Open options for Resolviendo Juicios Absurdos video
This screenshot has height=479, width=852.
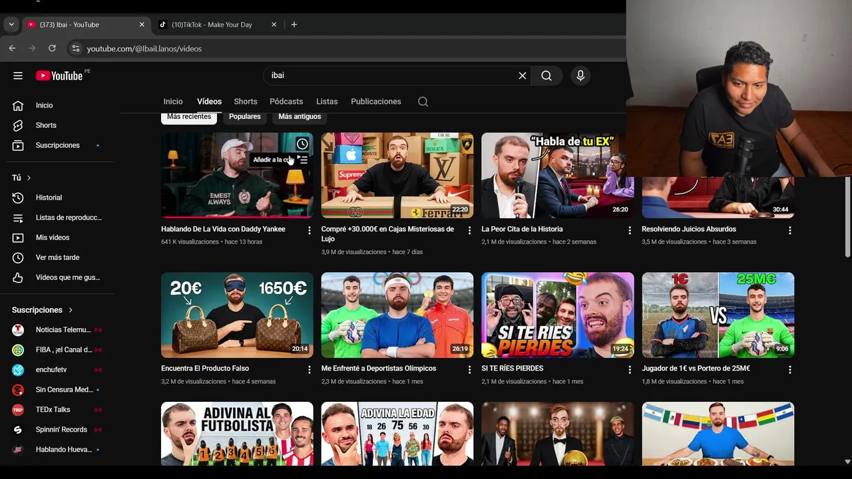(x=790, y=230)
